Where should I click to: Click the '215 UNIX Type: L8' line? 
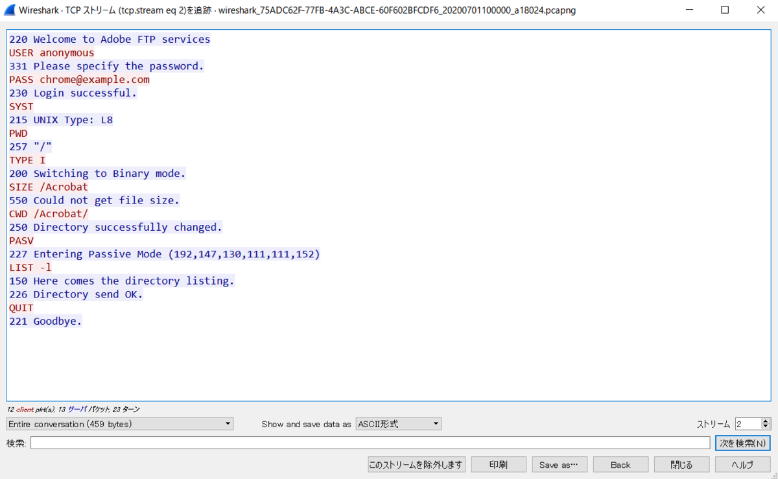(x=61, y=120)
